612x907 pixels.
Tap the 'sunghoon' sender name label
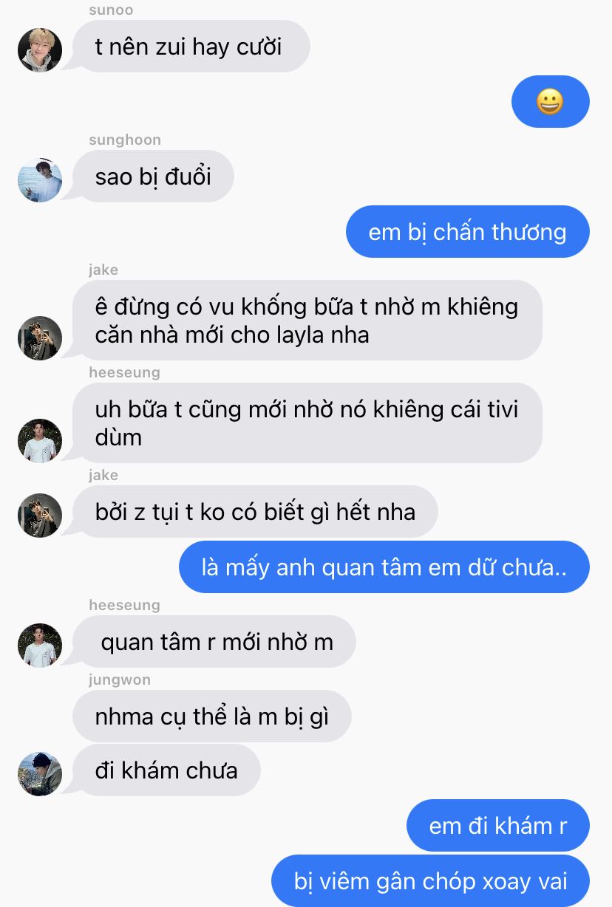click(125, 140)
